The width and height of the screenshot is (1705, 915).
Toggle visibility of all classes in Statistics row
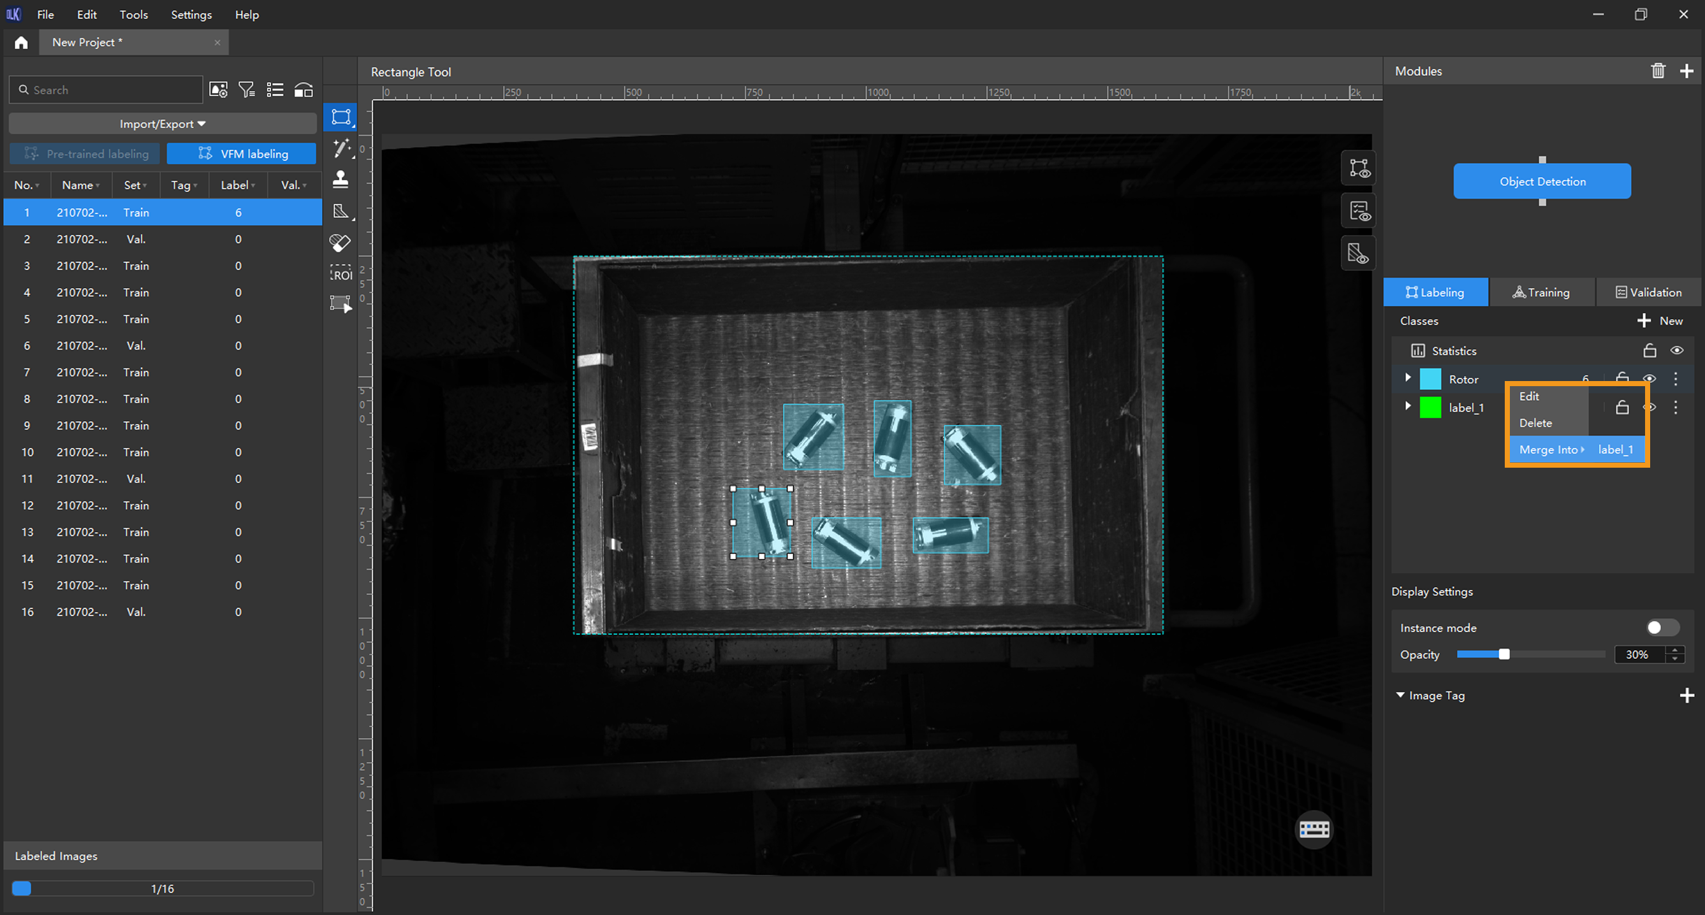1676,350
